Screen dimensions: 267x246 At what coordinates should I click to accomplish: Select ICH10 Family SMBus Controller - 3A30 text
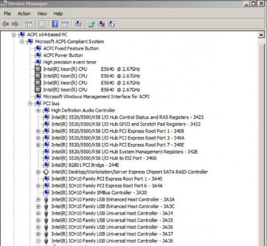(99, 192)
